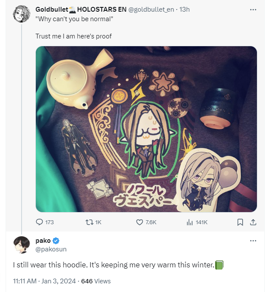
Task: Click pako's blue verified badge
Action: [x=56, y=241]
